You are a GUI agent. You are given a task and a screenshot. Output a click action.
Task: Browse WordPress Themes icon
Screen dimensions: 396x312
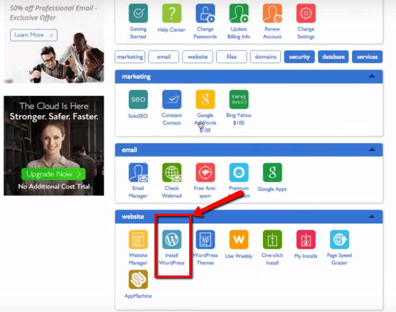pyautogui.click(x=206, y=240)
